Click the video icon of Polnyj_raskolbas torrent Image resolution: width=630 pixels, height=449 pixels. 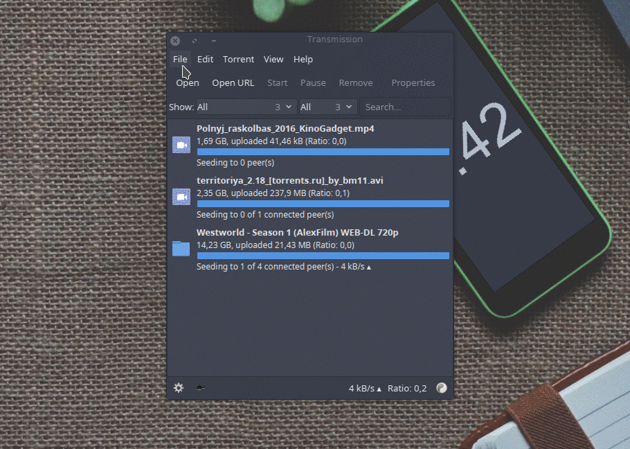point(181,145)
